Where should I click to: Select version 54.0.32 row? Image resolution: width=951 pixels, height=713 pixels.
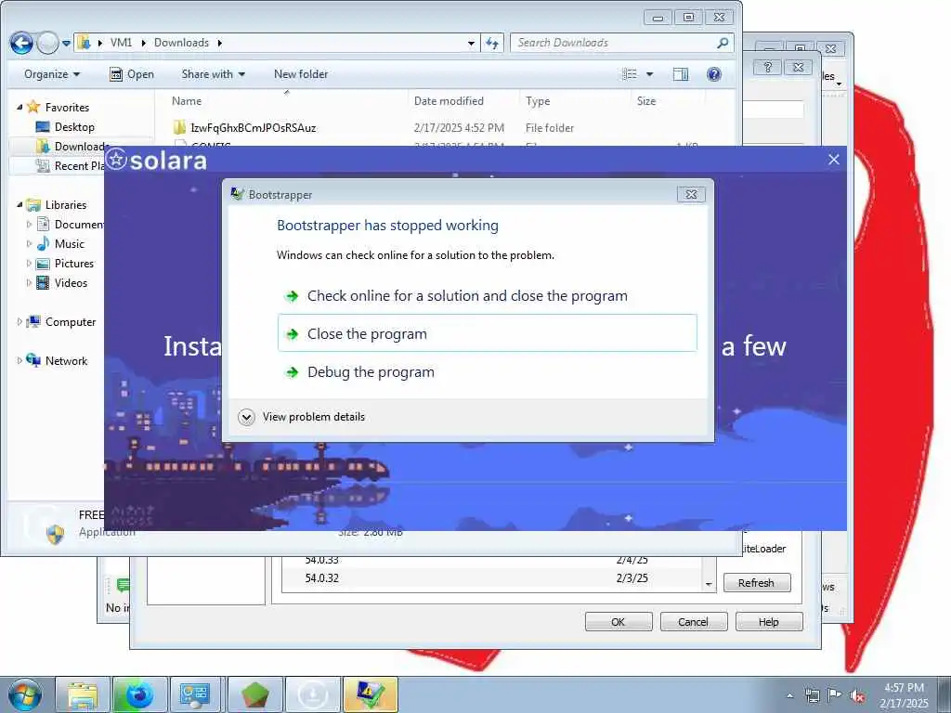pos(491,577)
